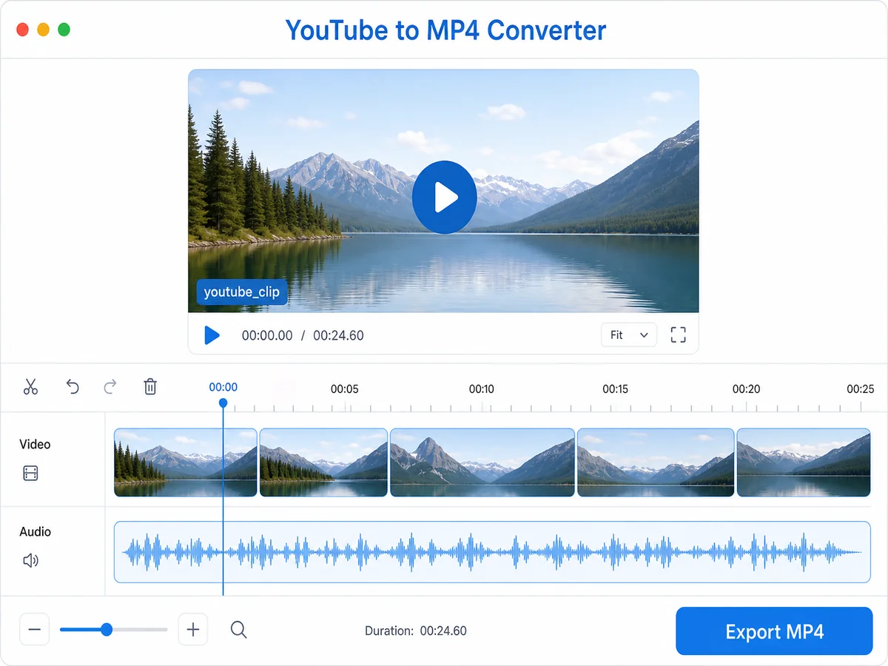The height and width of the screenshot is (666, 888).
Task: Click the magnifier search icon
Action: (x=238, y=630)
